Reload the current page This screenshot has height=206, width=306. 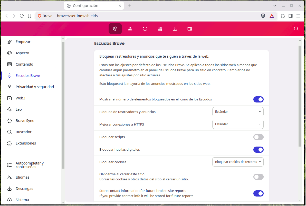[22, 16]
